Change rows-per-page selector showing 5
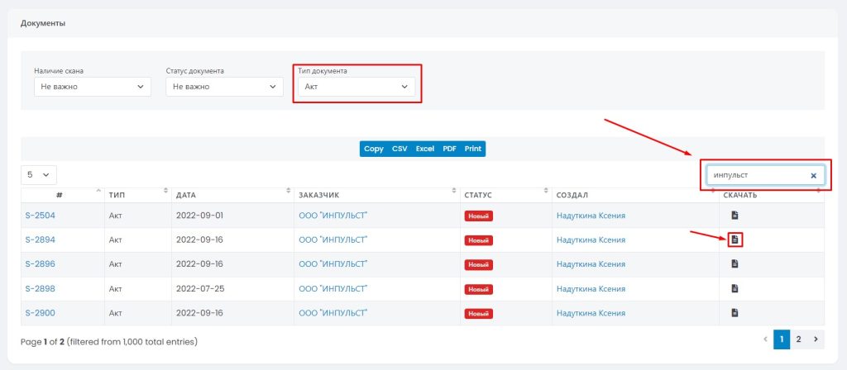Image resolution: width=847 pixels, height=370 pixels. click(x=39, y=175)
